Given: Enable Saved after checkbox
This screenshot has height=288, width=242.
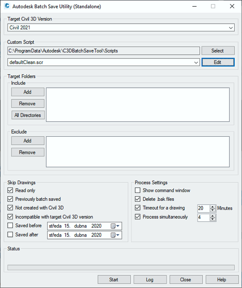Looking at the screenshot, I should 10,234.
